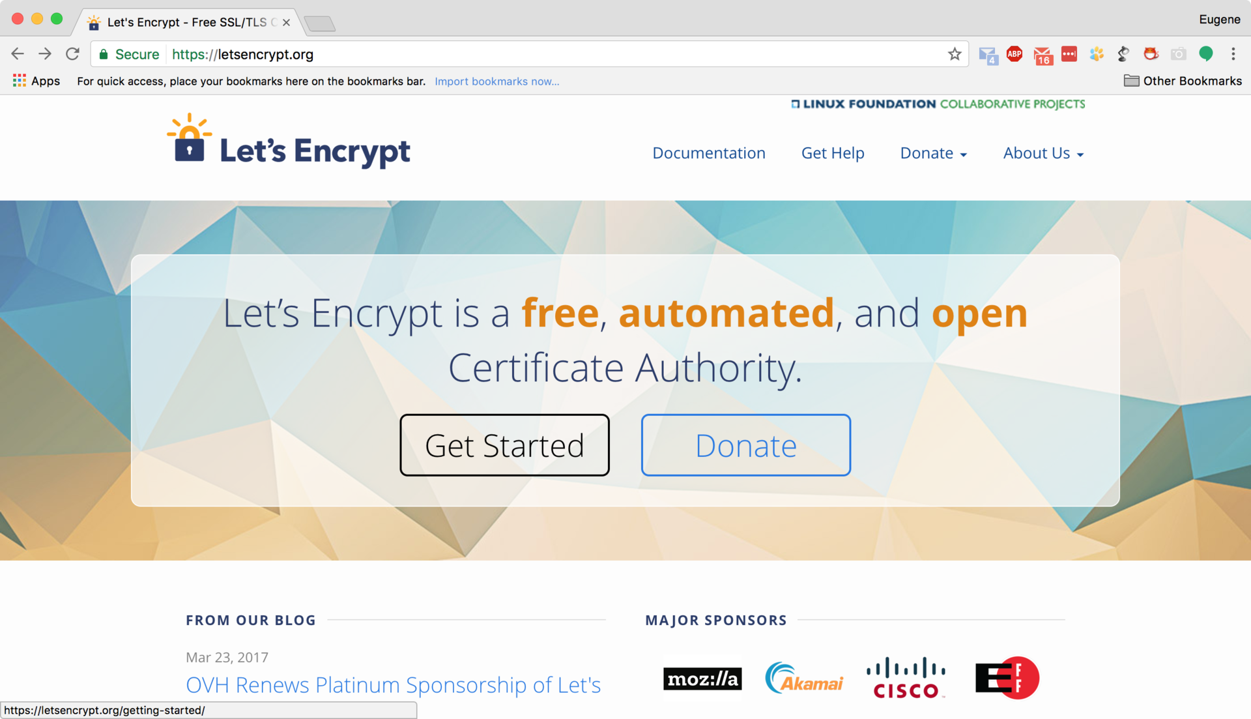Click the Get Help menu item

click(x=833, y=153)
